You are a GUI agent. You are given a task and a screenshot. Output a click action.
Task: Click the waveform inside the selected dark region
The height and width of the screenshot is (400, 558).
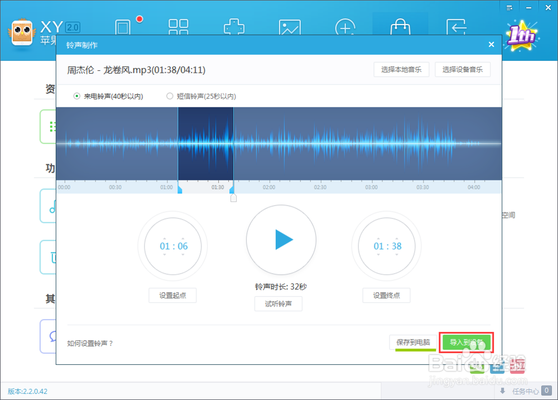click(x=206, y=144)
